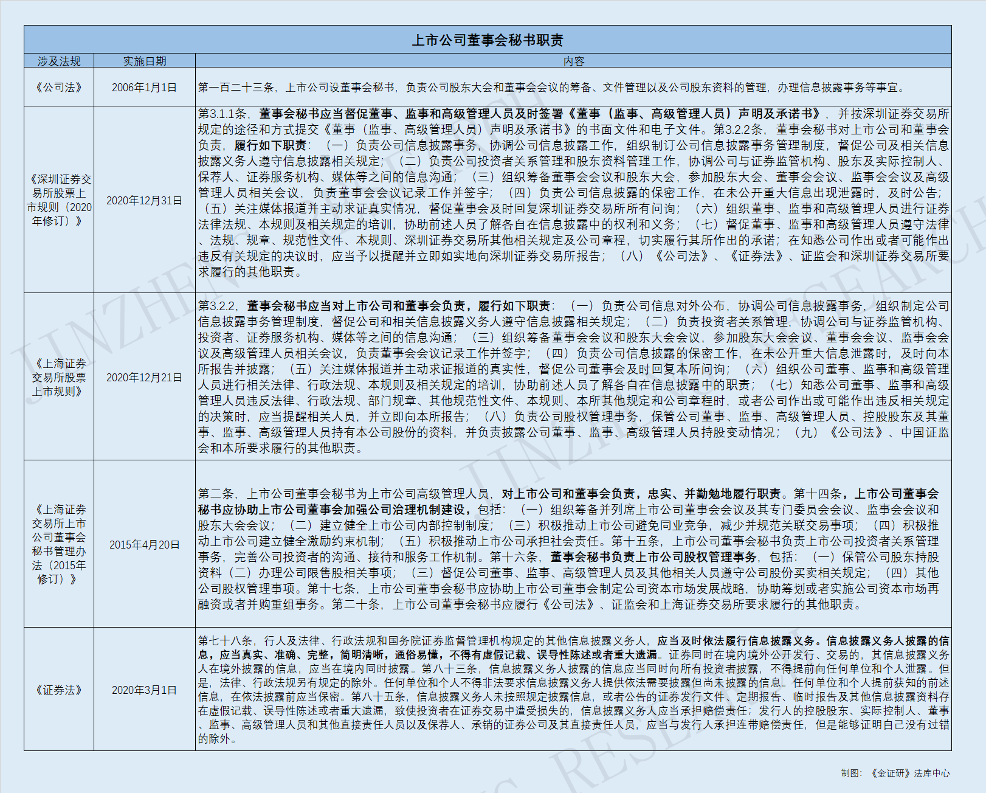
Task: Select the 实施日期 column header
Action: pos(145,61)
